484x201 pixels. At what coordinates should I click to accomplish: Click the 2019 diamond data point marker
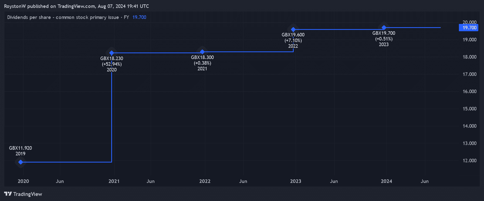(21, 162)
